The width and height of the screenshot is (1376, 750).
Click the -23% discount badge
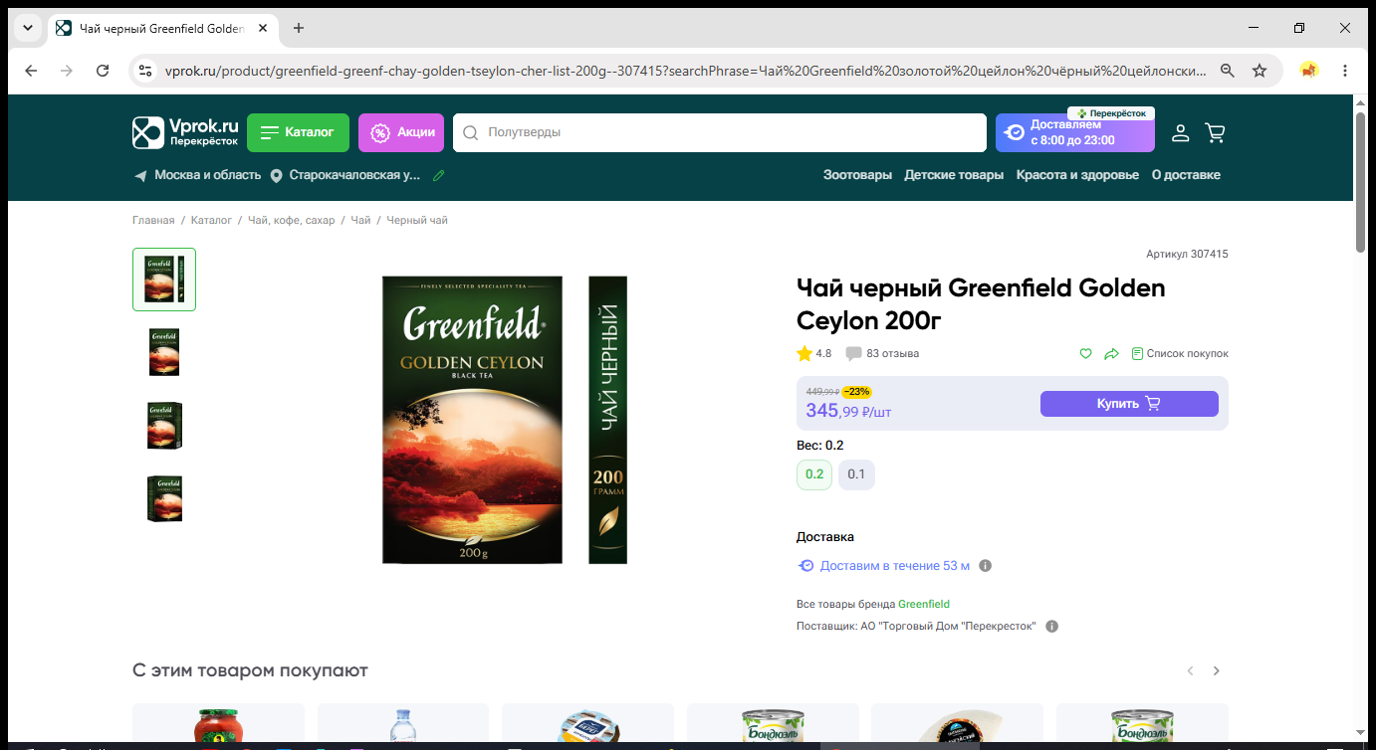(856, 392)
